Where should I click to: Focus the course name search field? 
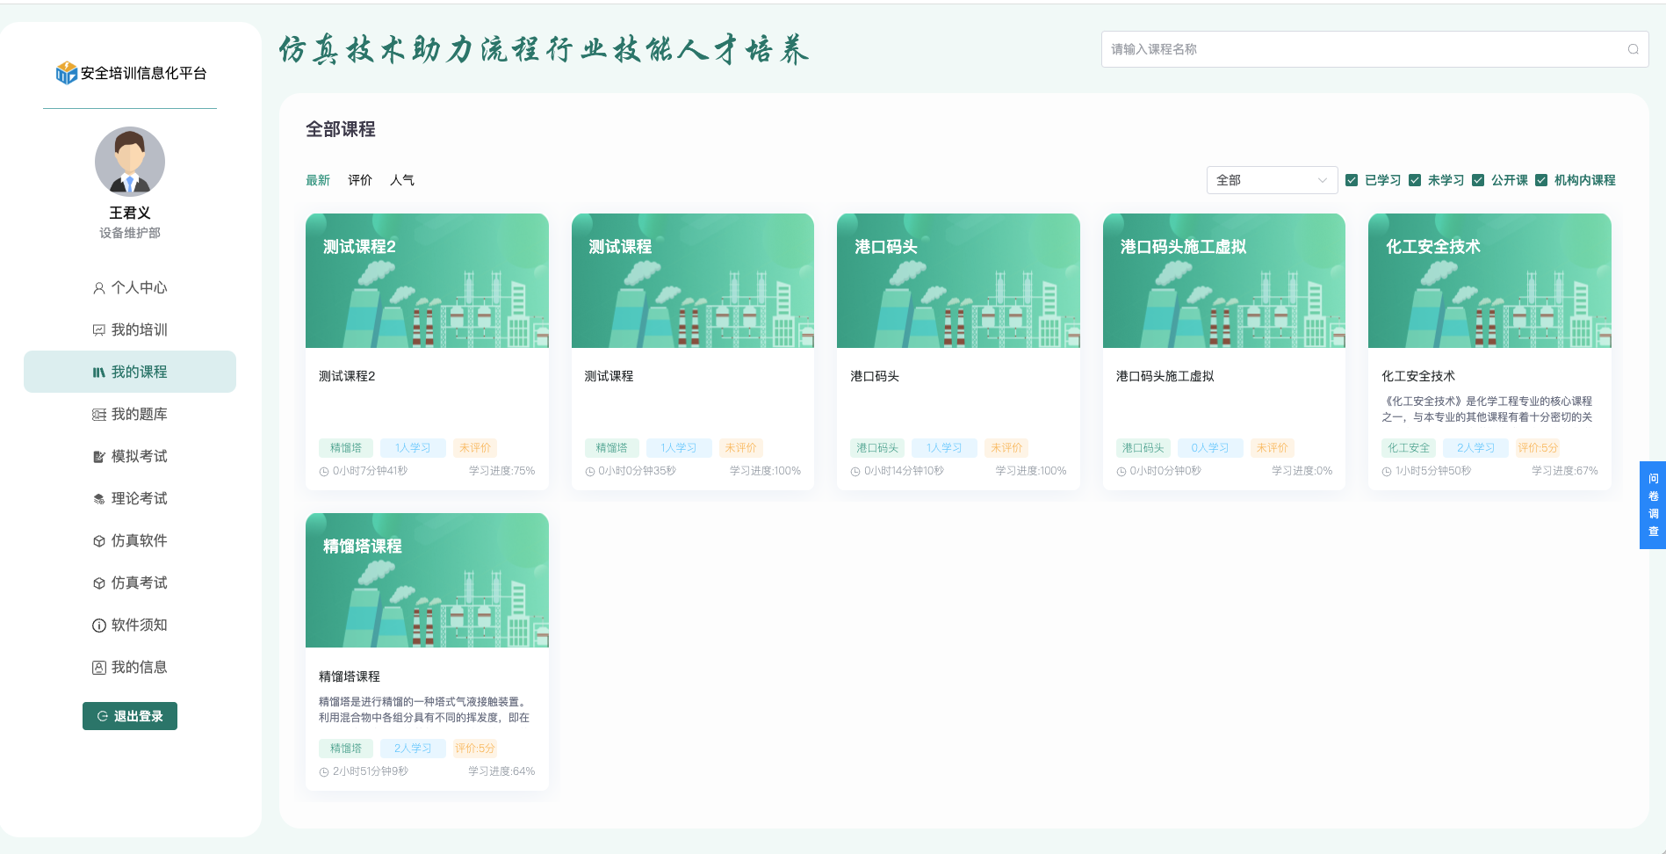point(1361,49)
